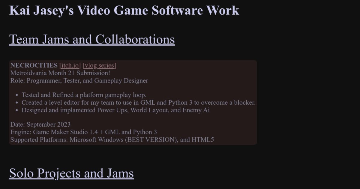Open the NECROCITIES itch.io link

pos(70,65)
